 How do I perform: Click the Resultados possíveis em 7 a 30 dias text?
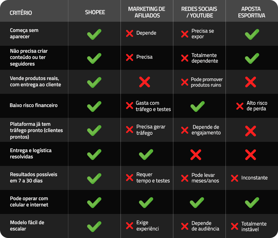[29, 177]
